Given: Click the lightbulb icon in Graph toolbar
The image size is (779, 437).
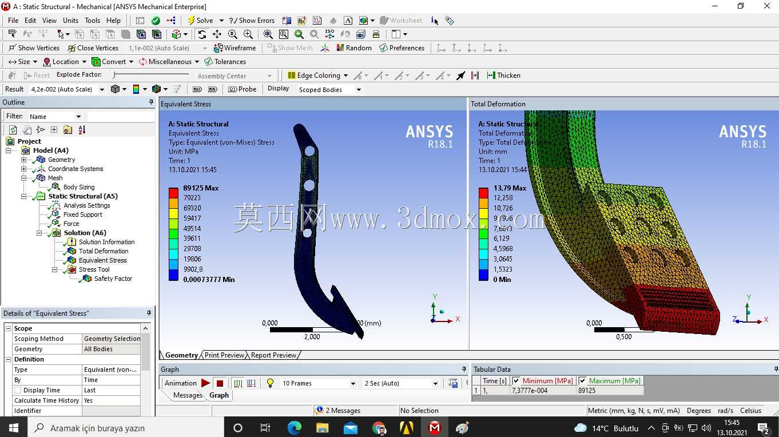Looking at the screenshot, I should click(x=270, y=383).
